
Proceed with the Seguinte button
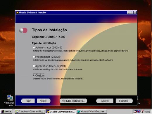(x=124, y=101)
